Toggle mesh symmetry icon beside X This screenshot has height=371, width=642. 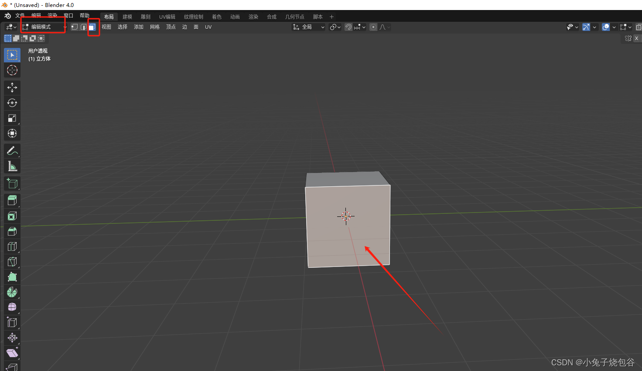[x=628, y=38]
